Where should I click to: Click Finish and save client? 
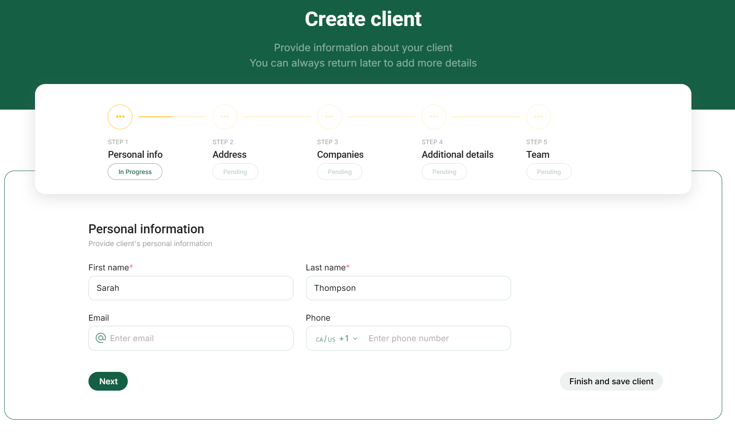click(x=611, y=381)
